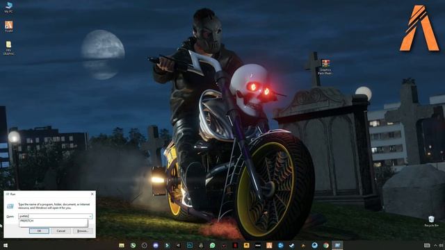
Task: Click Cancel in the Run dialog
Action: coord(60,231)
